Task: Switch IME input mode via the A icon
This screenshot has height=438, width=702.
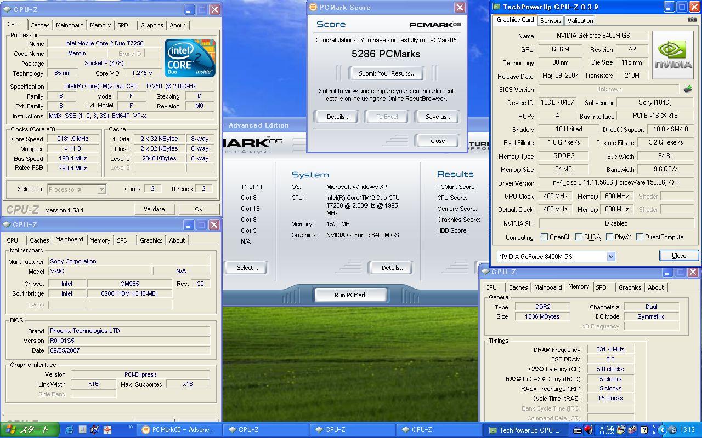Action: tap(602, 430)
